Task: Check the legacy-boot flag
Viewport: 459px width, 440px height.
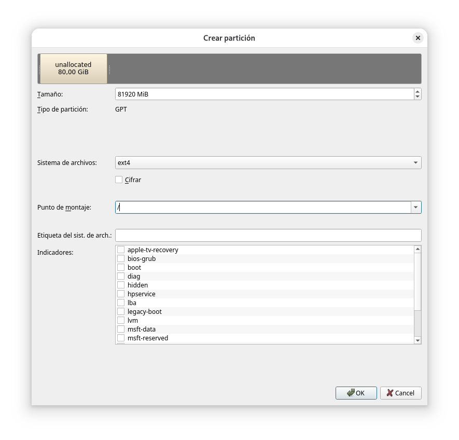Action: pyautogui.click(x=121, y=311)
